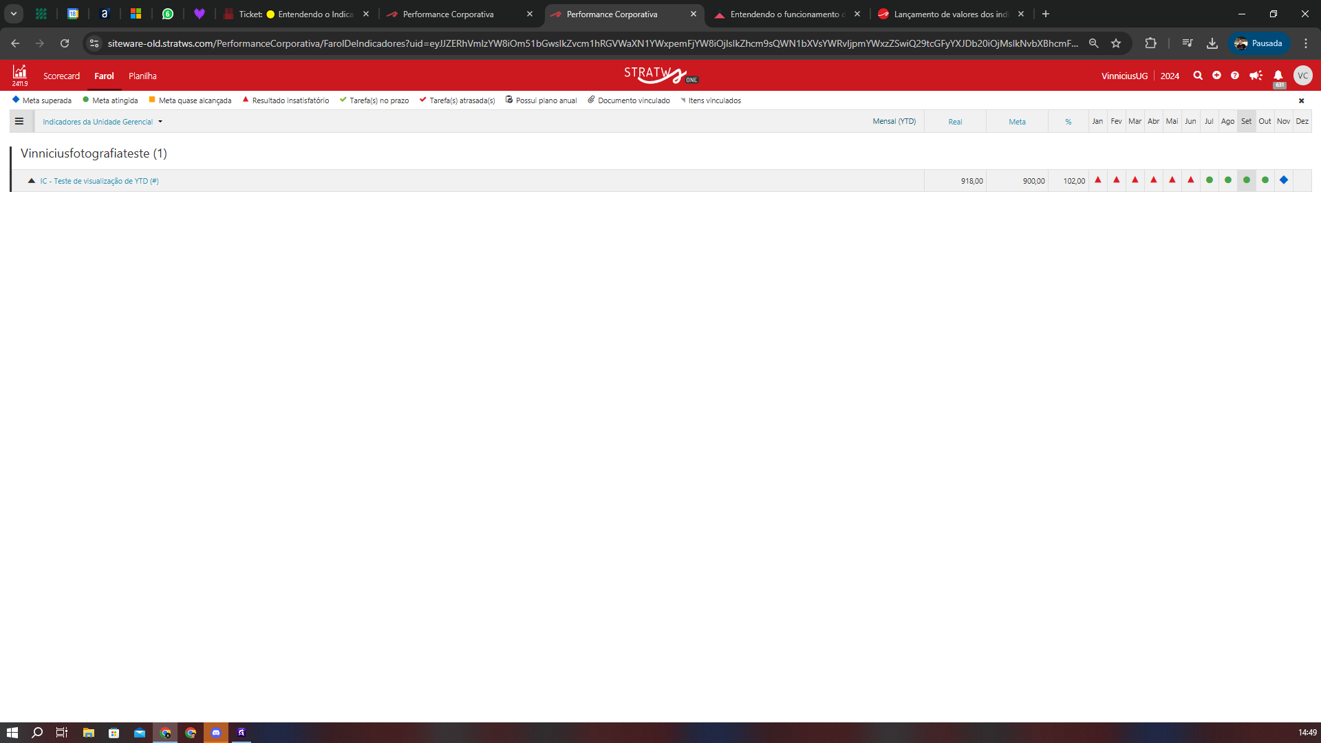Sort by the Meta column header
Image resolution: width=1321 pixels, height=743 pixels.
(1017, 122)
